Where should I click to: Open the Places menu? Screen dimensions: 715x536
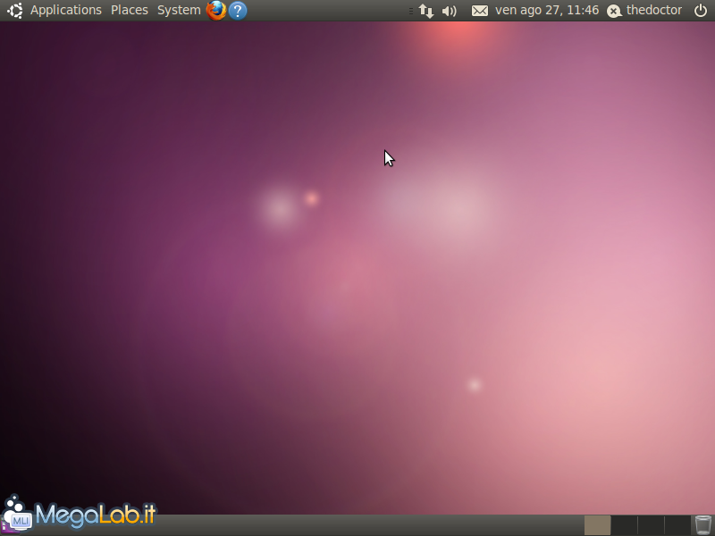130,11
